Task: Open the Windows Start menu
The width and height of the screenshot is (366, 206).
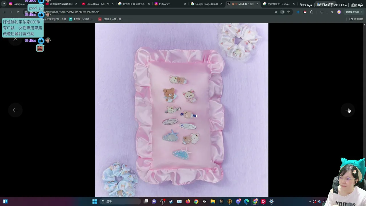Action: click(x=95, y=201)
